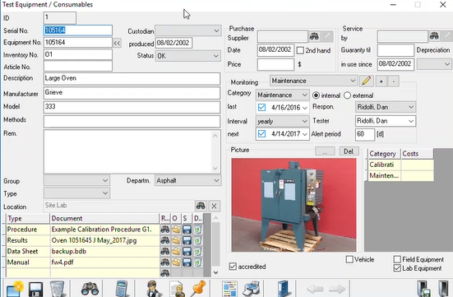The width and height of the screenshot is (453, 297).
Task: Open the Departm. dropdown showing Asphalt
Action: point(188,180)
